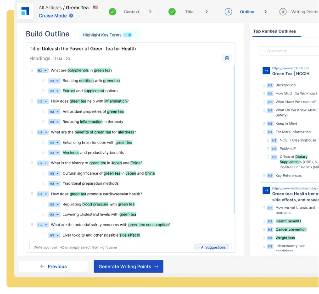Viewport: 319px width, 294px height.
Task: Click Generate Writing Points button
Action: coord(129,266)
